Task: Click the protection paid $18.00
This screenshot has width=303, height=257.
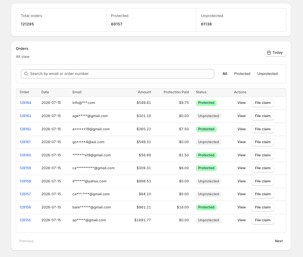Action: (183, 207)
